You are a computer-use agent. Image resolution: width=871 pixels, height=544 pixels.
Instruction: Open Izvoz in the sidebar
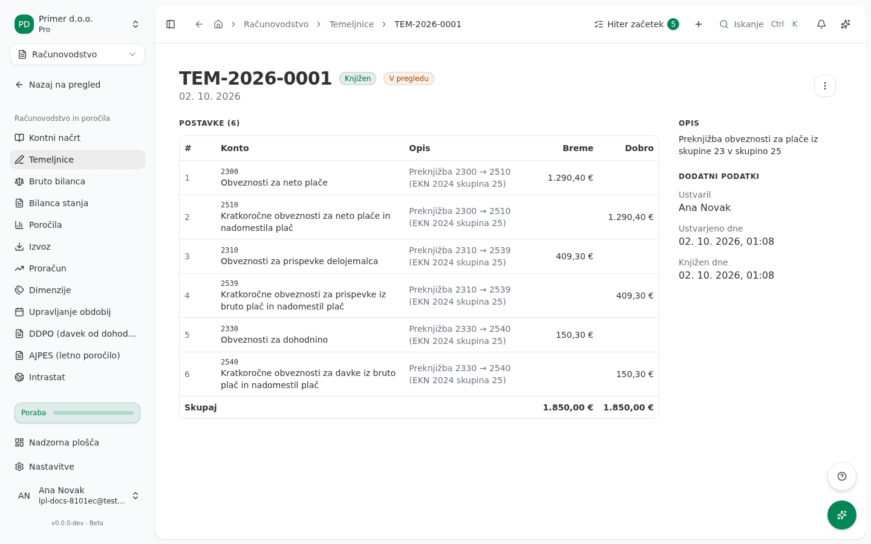click(77, 247)
